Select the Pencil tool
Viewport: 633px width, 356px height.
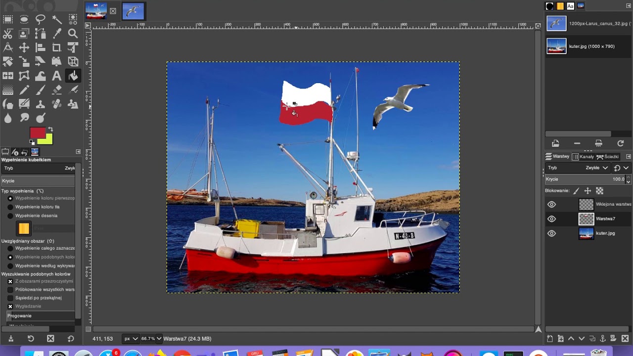tap(24, 90)
